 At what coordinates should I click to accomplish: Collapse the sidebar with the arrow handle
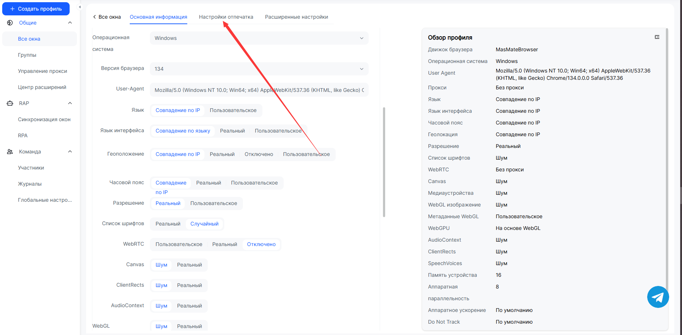(x=80, y=7)
